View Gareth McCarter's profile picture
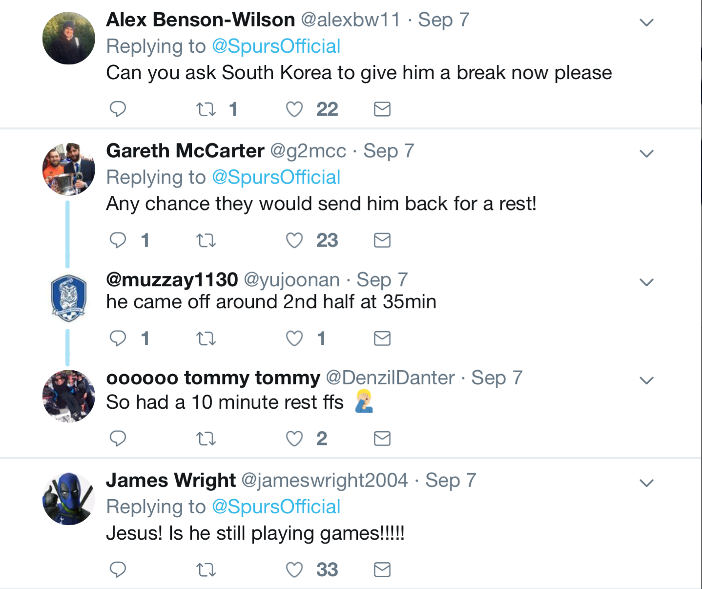This screenshot has height=589, width=702. pyautogui.click(x=69, y=169)
